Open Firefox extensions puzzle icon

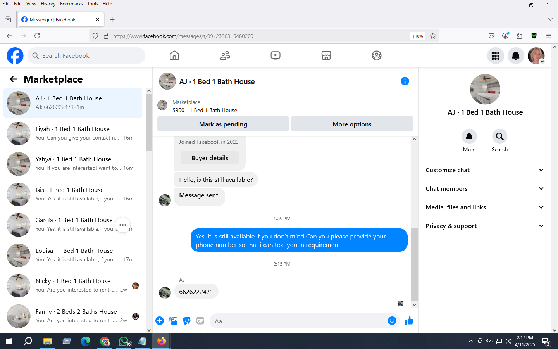(x=520, y=36)
